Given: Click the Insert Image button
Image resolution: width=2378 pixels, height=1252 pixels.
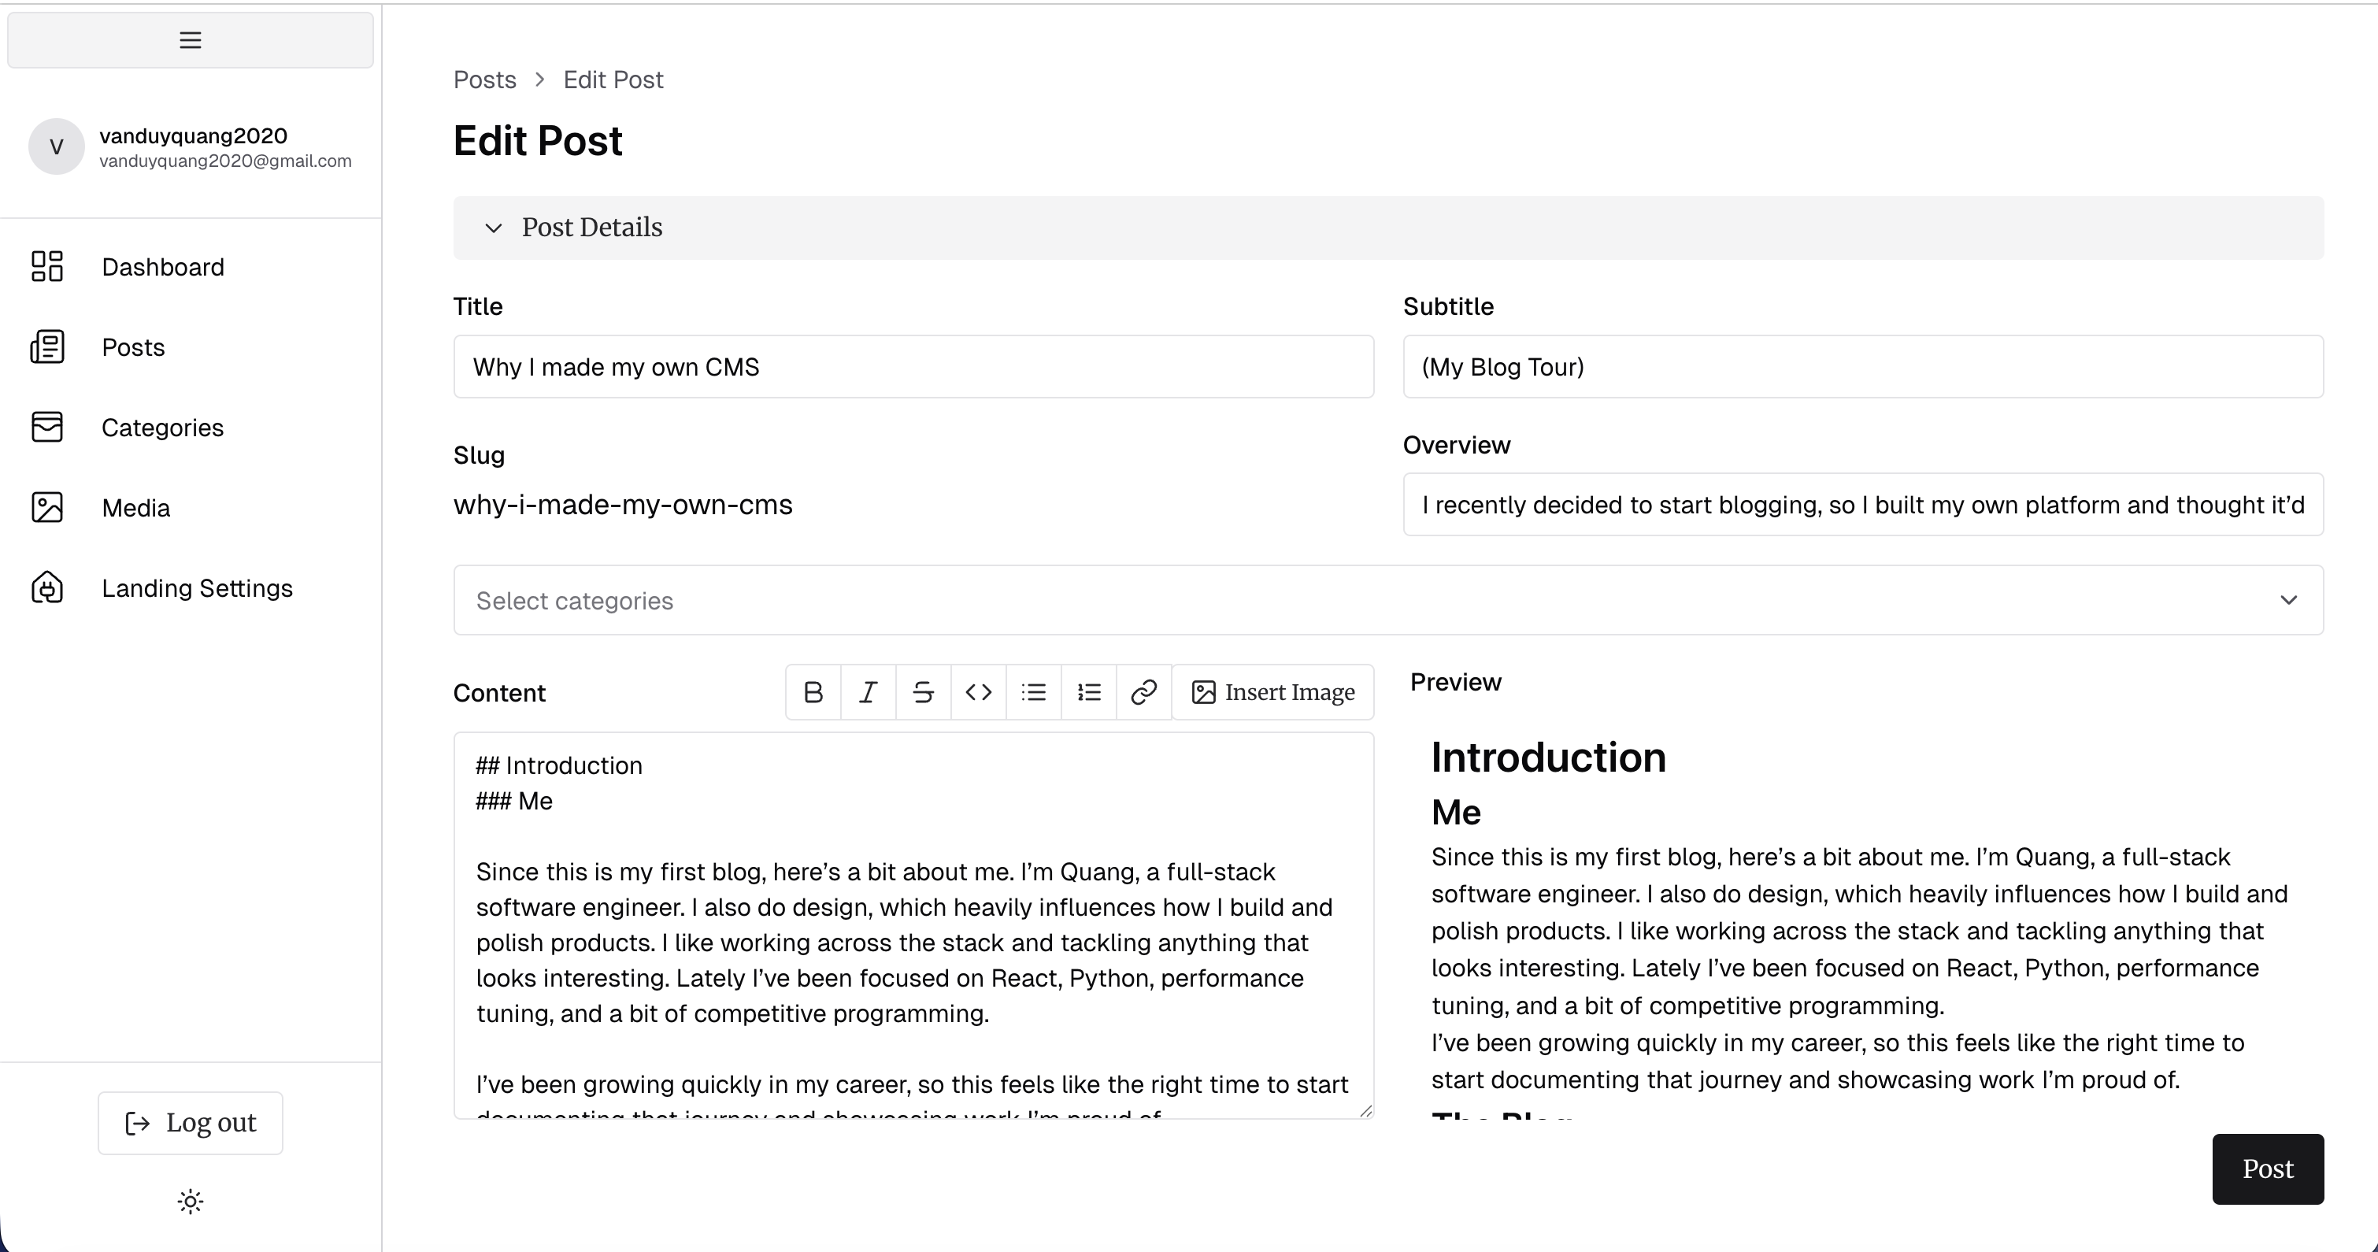Looking at the screenshot, I should tap(1273, 692).
